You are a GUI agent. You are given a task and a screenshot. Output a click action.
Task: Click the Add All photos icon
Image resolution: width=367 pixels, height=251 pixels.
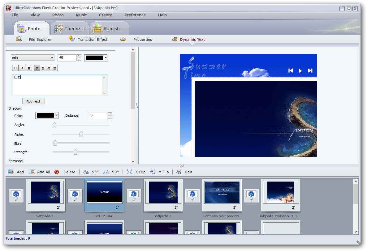tap(32, 172)
